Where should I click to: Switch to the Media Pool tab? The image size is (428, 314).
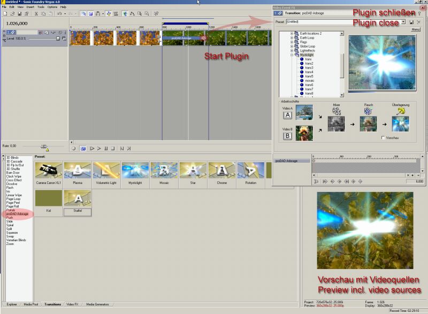click(31, 304)
